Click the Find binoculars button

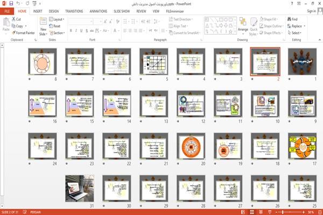(292, 19)
